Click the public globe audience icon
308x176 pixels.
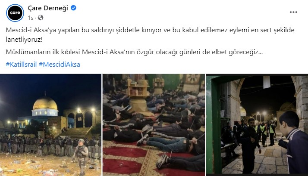(x=41, y=18)
